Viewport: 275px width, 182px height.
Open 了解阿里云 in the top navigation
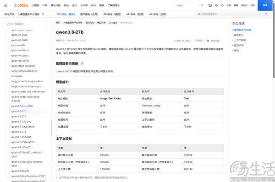(114, 5)
